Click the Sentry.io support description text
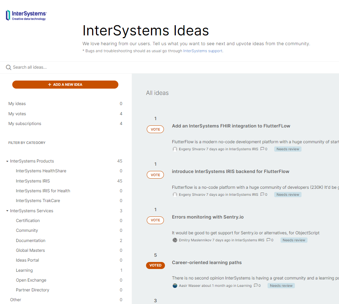 click(245, 233)
